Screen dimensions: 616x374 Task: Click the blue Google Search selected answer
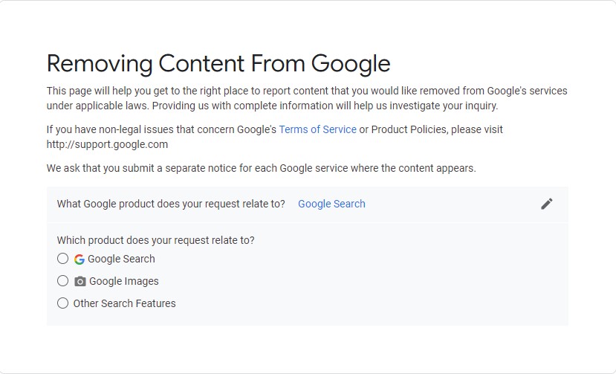coord(331,204)
